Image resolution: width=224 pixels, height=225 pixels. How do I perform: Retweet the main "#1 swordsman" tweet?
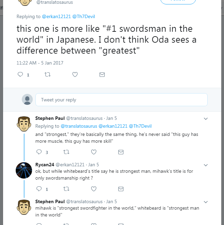coord(47,74)
